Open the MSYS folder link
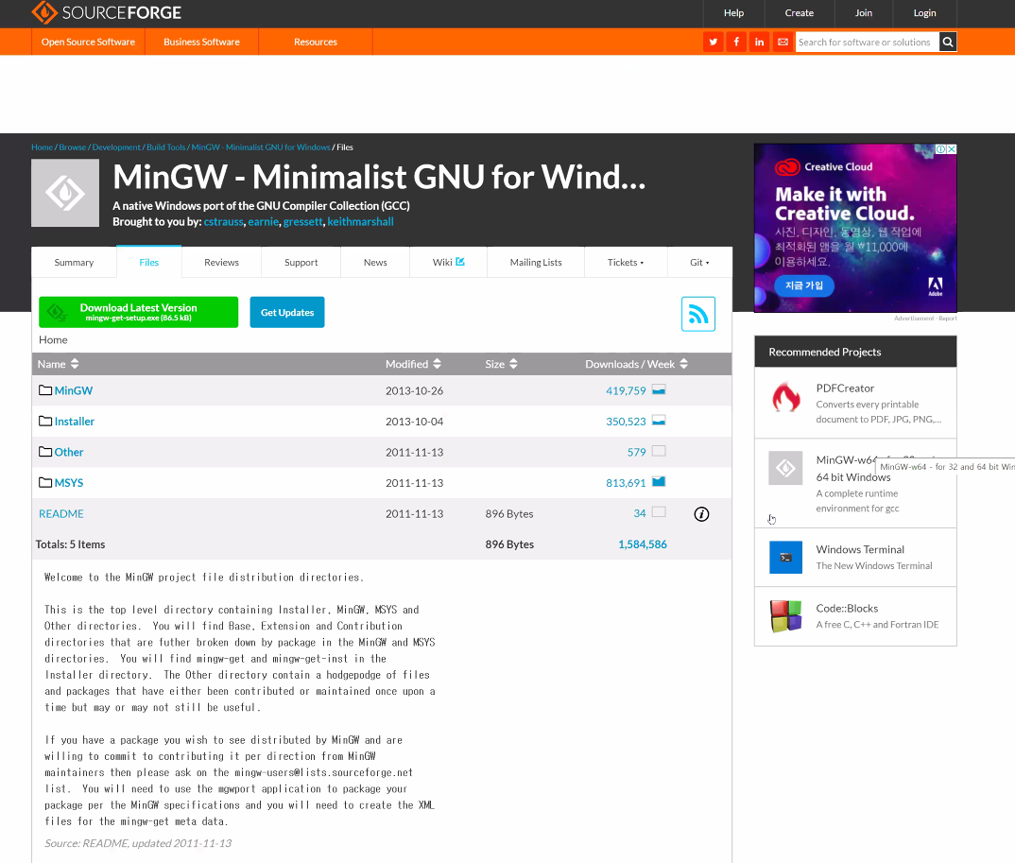1015x863 pixels. pos(69,483)
